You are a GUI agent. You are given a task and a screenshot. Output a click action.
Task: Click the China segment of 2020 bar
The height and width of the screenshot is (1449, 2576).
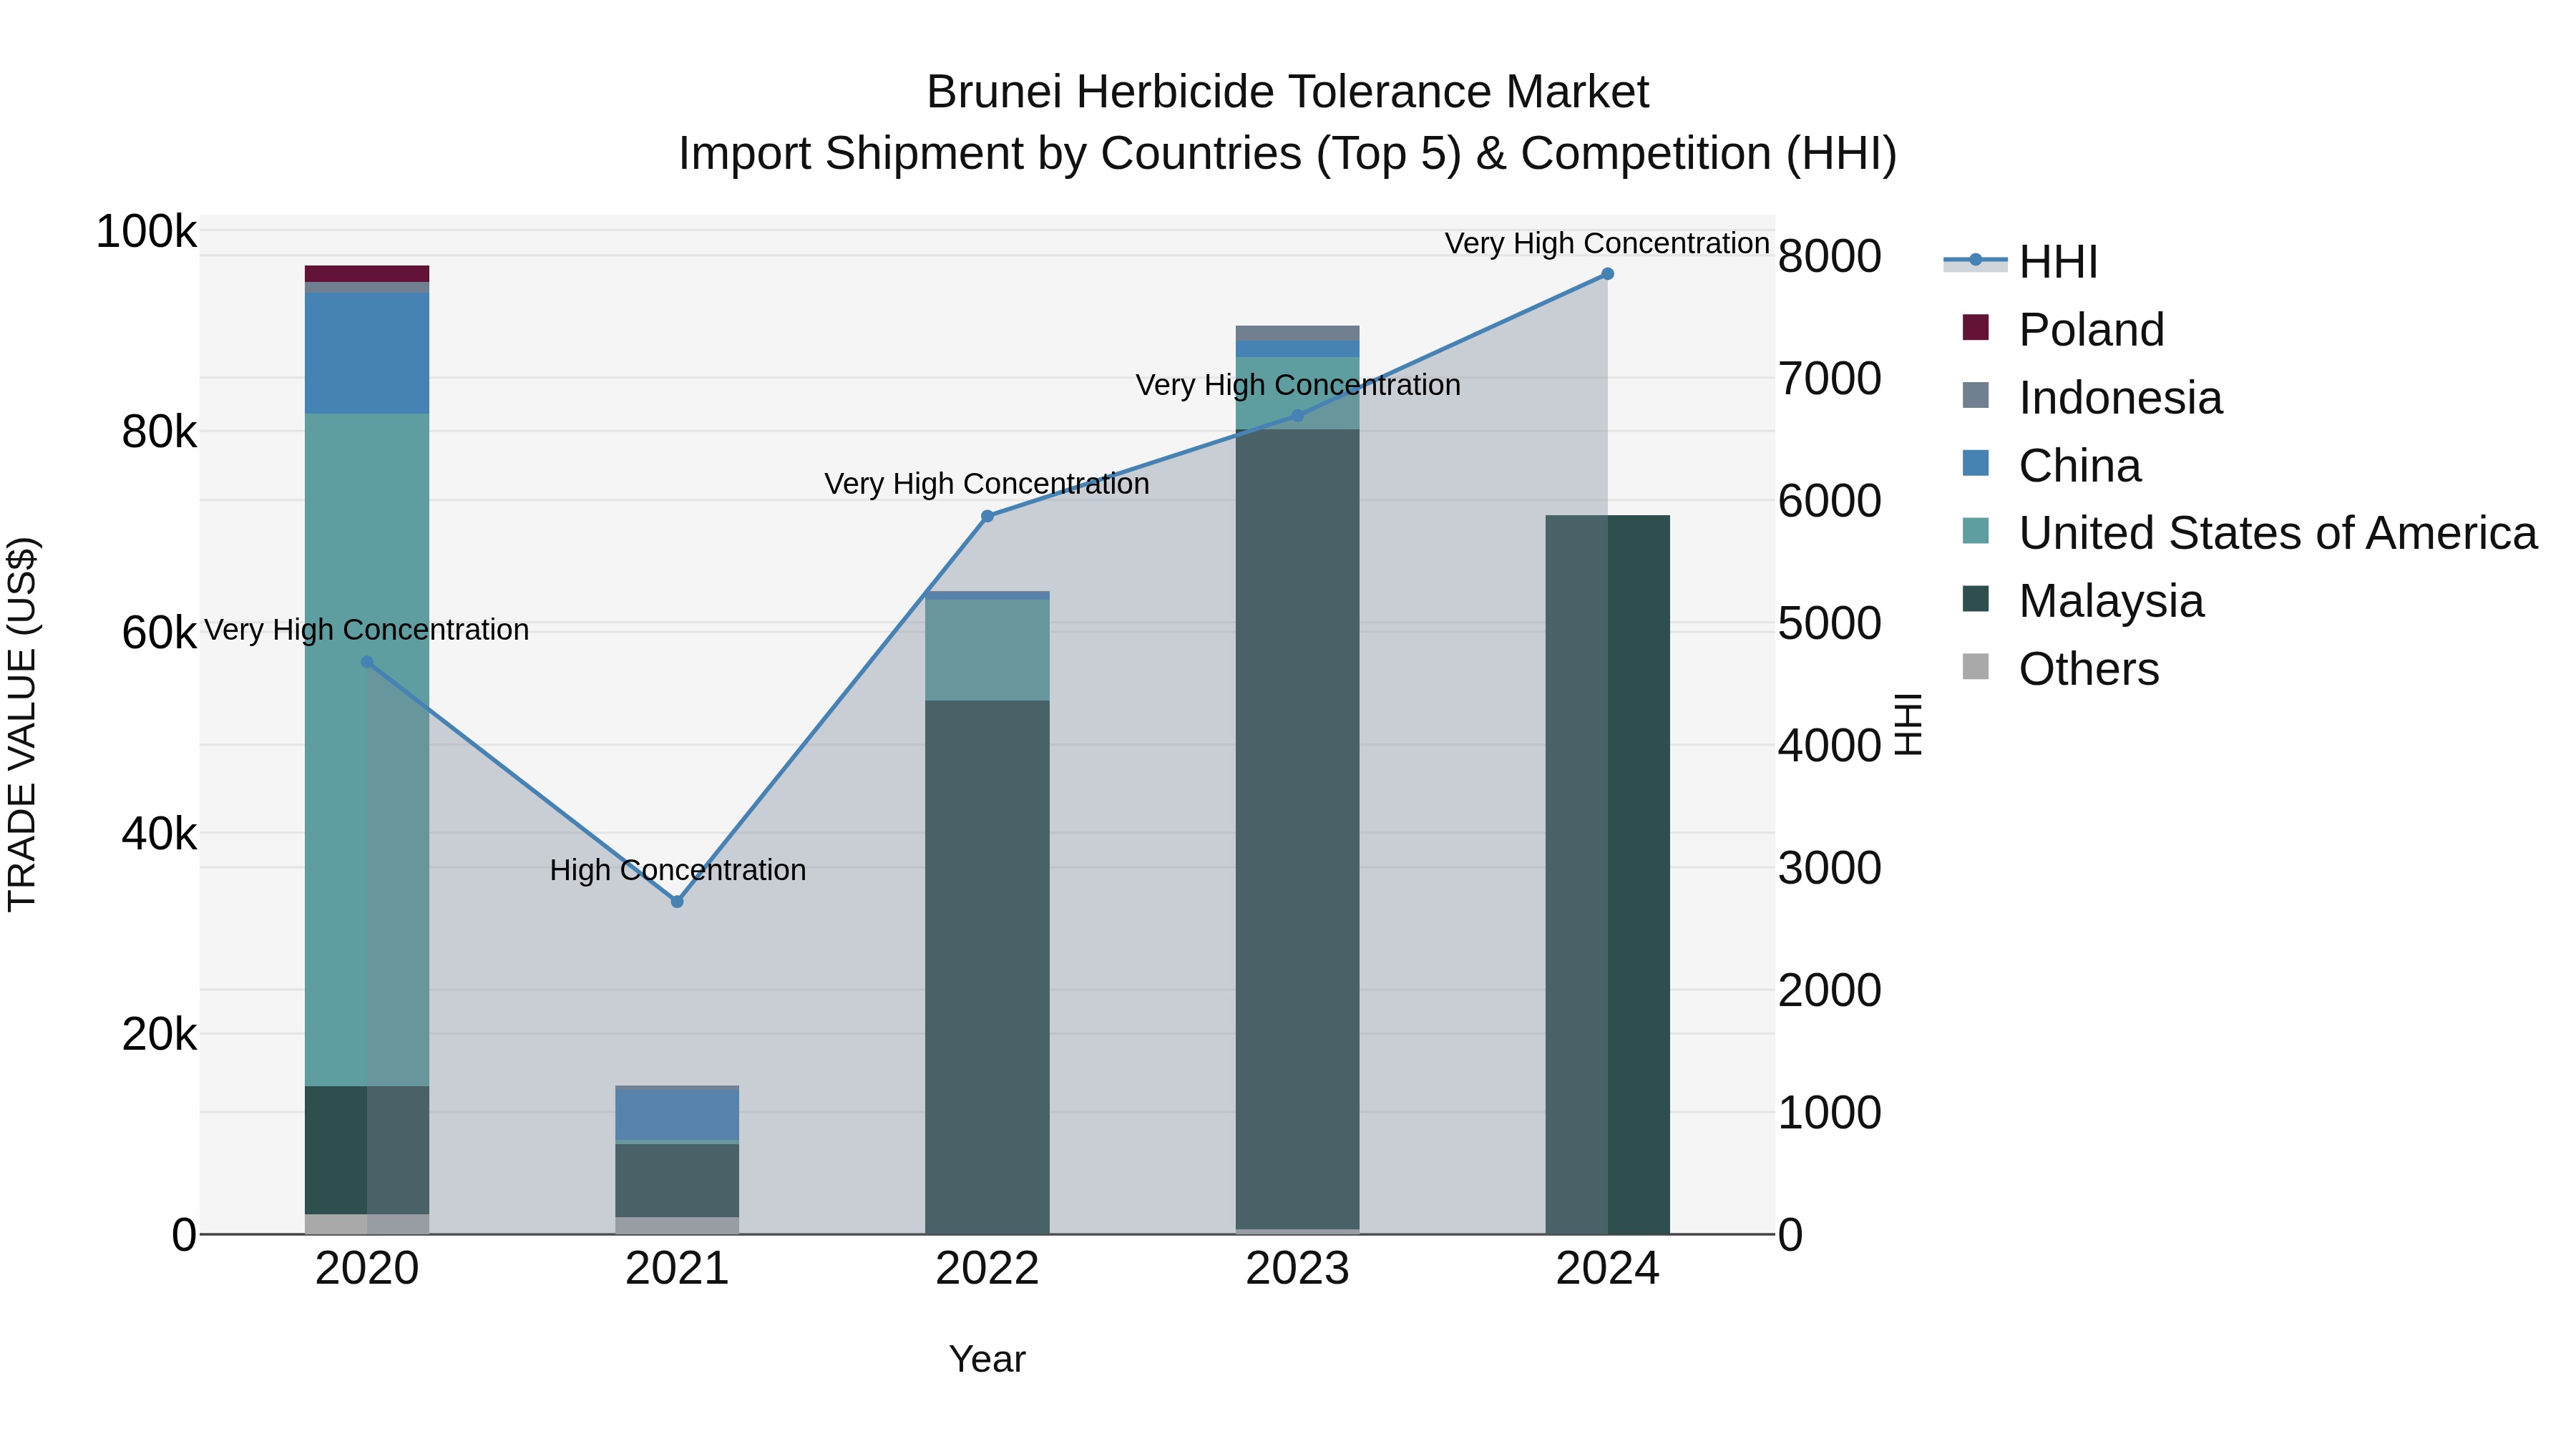pos(367,353)
